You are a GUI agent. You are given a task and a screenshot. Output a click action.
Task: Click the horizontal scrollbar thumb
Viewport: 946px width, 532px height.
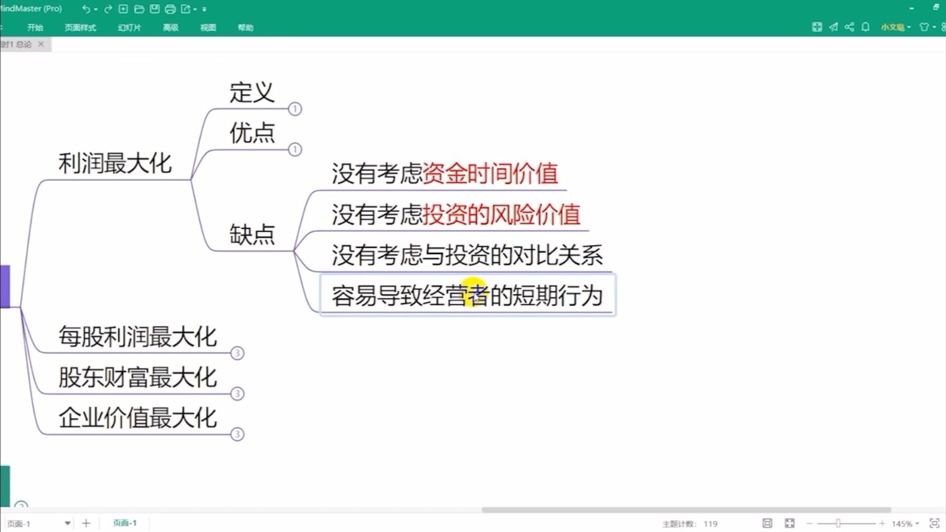(x=686, y=510)
